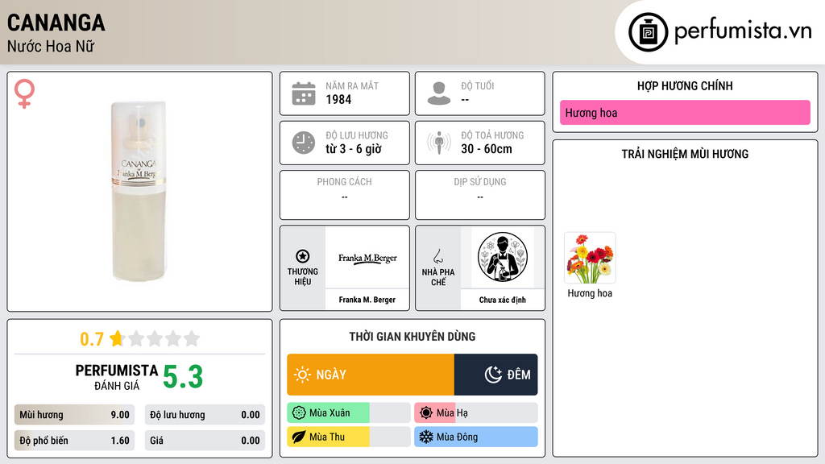This screenshot has height=464, width=825.
Task: Click the summer sun icon for Mùa Hạ
Action: point(426,413)
